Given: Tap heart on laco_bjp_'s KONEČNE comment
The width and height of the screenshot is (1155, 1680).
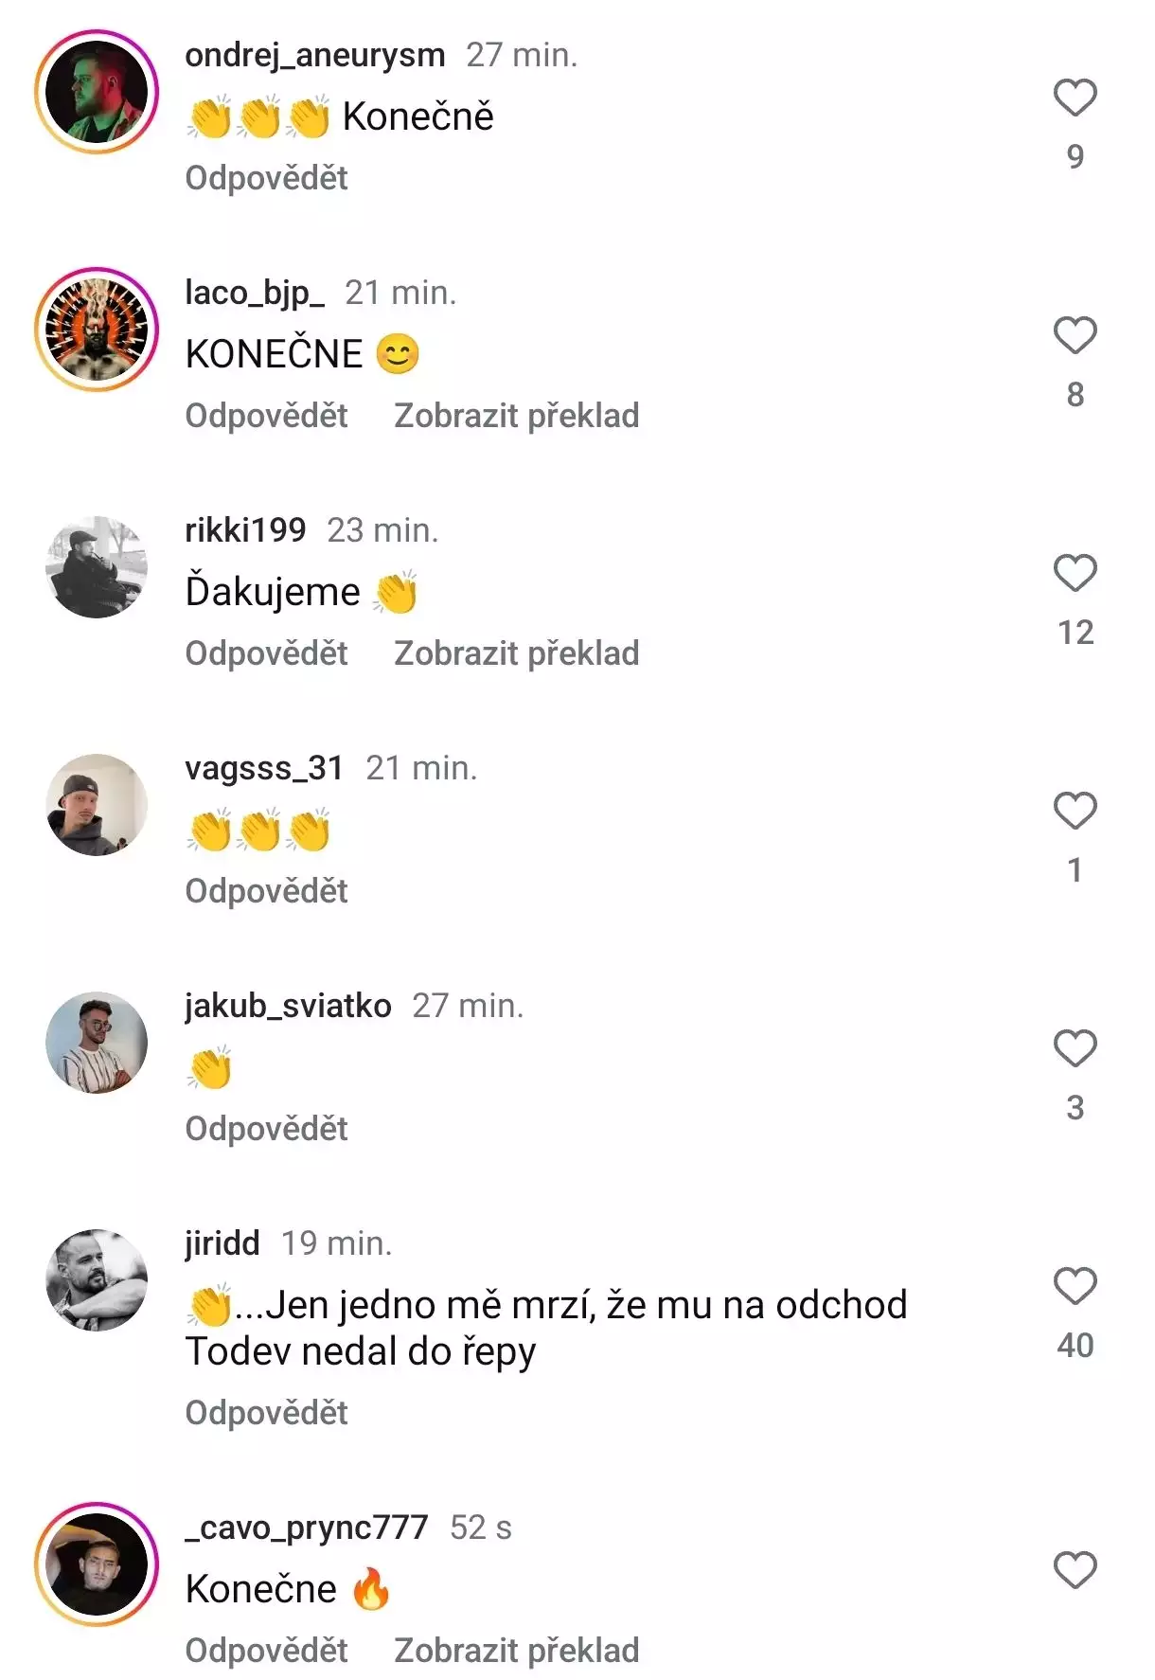Looking at the screenshot, I should [1075, 335].
